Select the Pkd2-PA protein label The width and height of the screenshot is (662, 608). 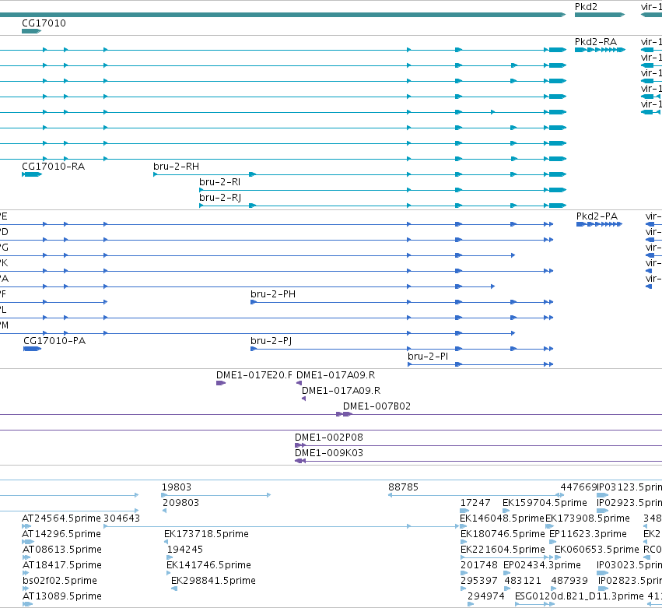[597, 216]
